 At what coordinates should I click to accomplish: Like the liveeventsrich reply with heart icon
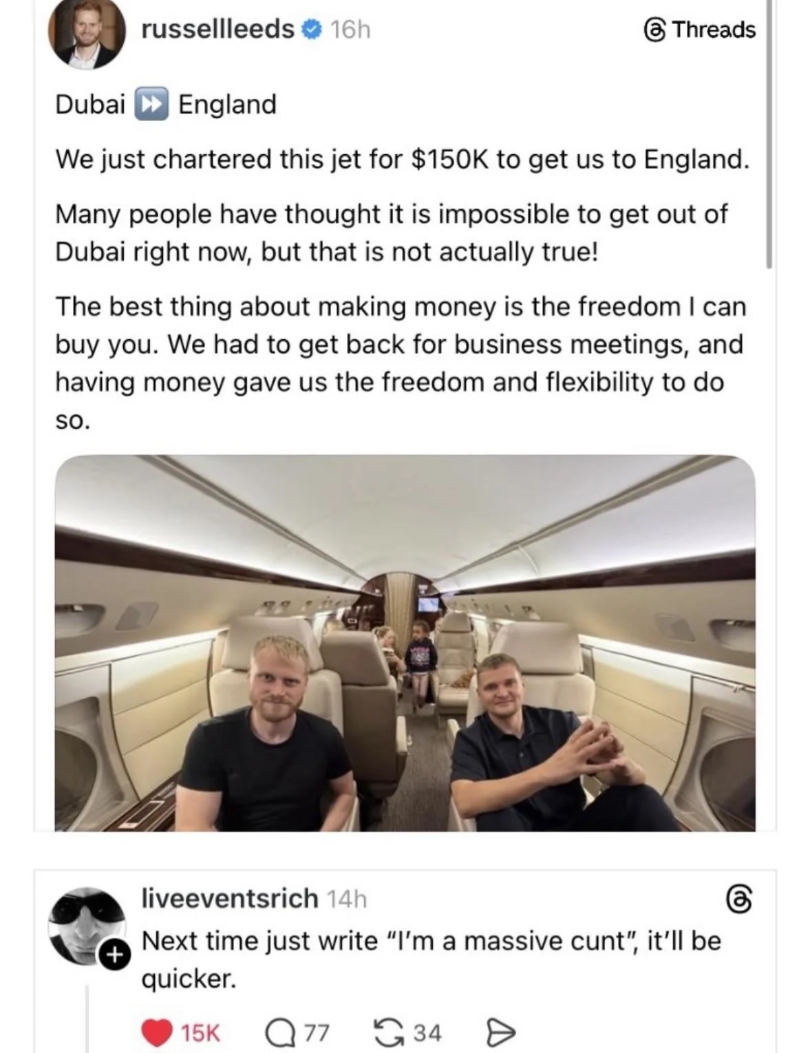click(157, 1032)
